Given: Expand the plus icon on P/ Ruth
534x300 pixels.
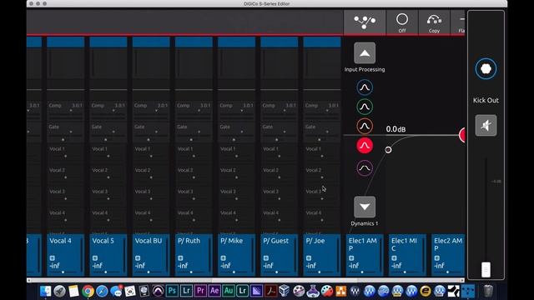Looking at the screenshot, I should click(180, 258).
